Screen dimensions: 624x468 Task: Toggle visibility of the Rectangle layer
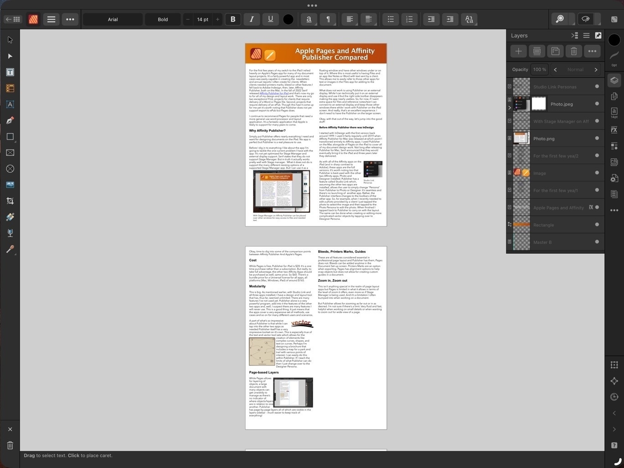(597, 225)
